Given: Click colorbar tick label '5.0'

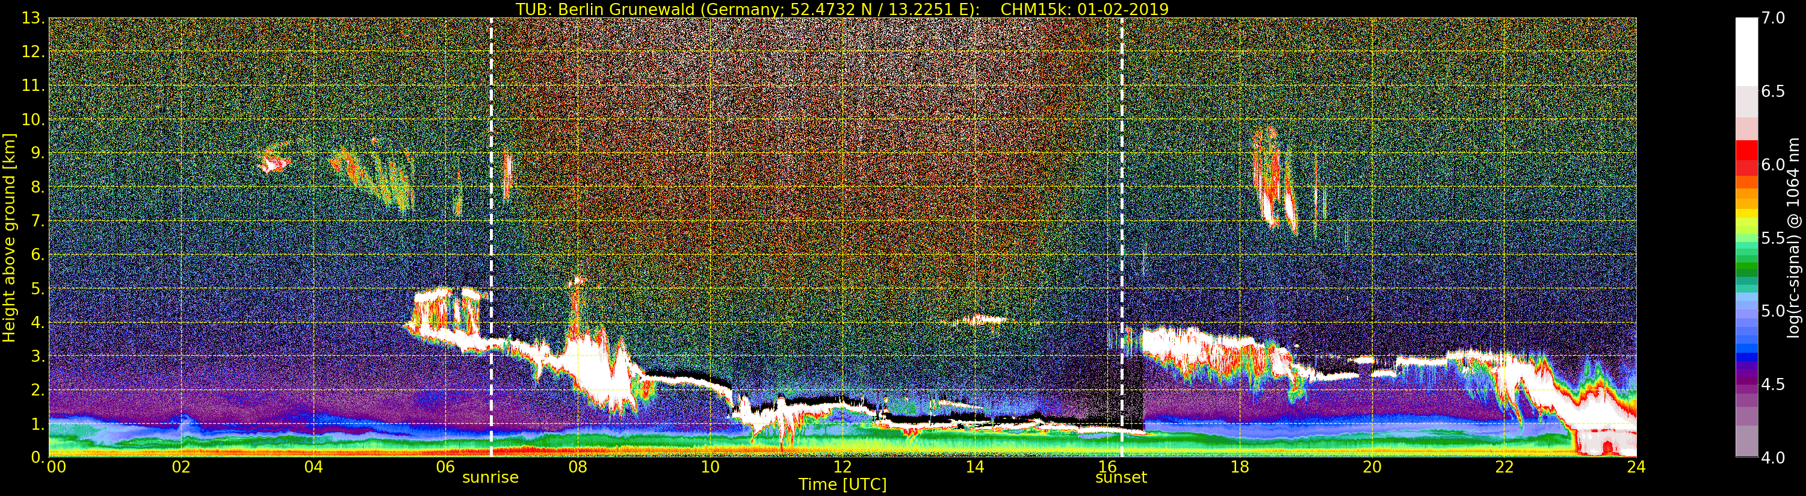Looking at the screenshot, I should (1774, 311).
